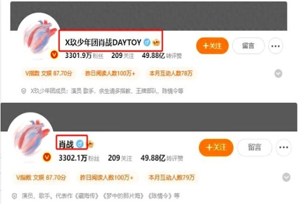Expand the bottom profile details with gray chevron
This screenshot has width=298, height=204.
pyautogui.click(x=286, y=177)
